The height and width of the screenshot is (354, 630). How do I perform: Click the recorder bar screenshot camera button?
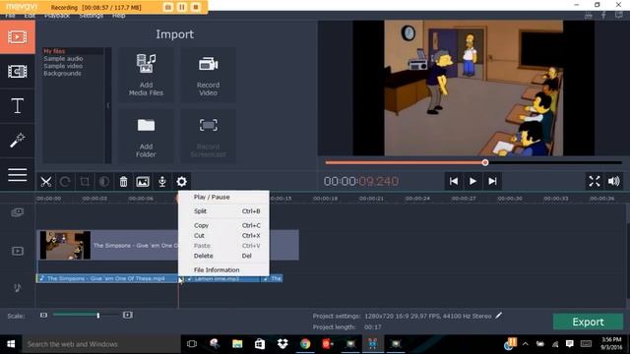(168, 7)
